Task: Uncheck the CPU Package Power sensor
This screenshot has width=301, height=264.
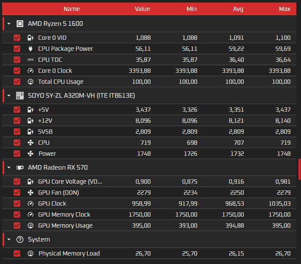Action: coord(17,49)
